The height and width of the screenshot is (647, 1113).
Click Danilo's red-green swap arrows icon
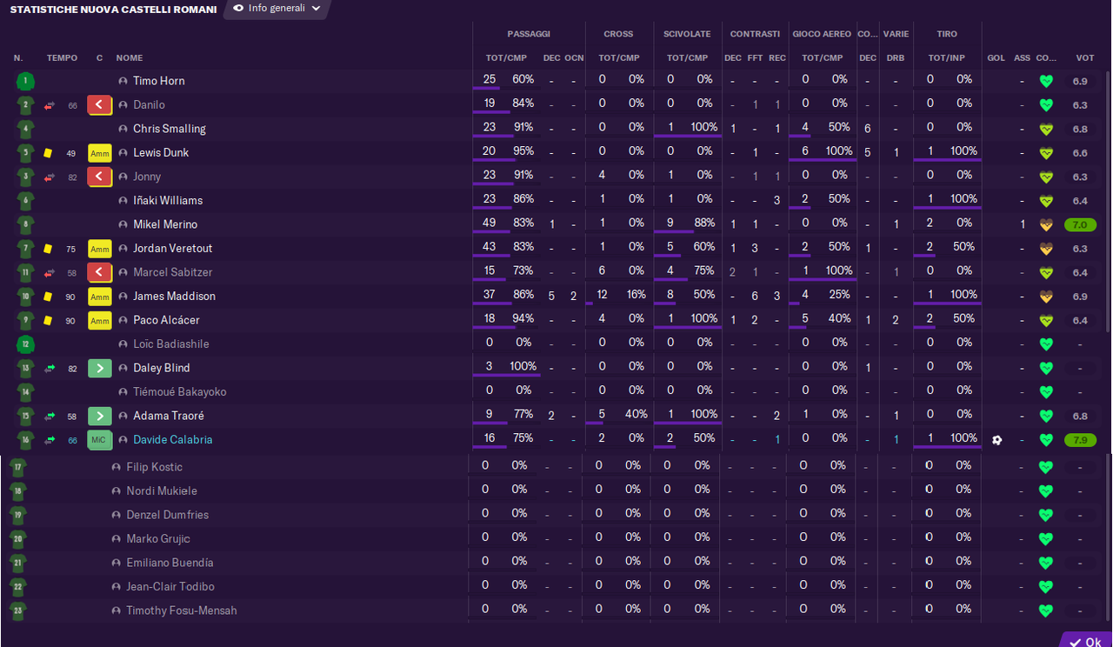click(50, 105)
